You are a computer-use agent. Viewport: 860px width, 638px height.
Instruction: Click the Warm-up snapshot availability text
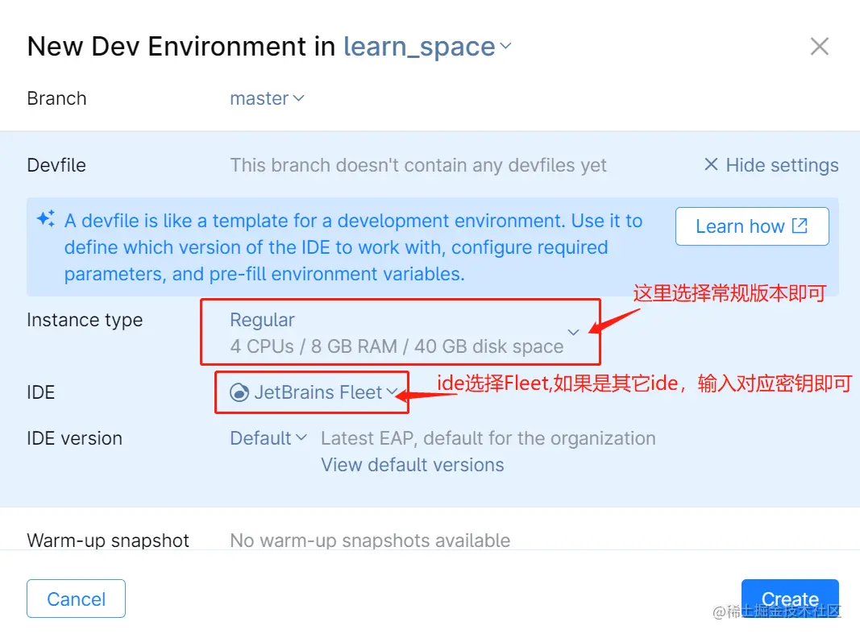point(370,541)
